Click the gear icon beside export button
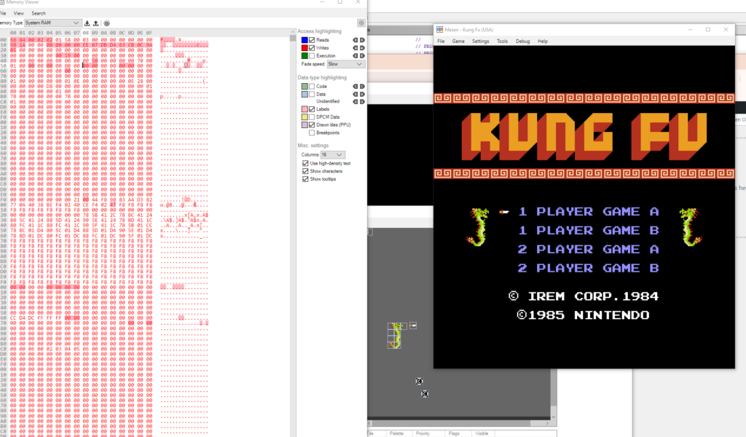The image size is (746, 437). [x=106, y=23]
